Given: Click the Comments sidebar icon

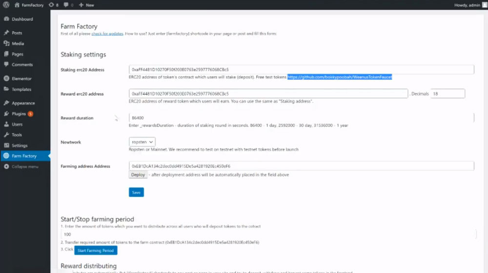Looking at the screenshot, I should [x=6, y=64].
